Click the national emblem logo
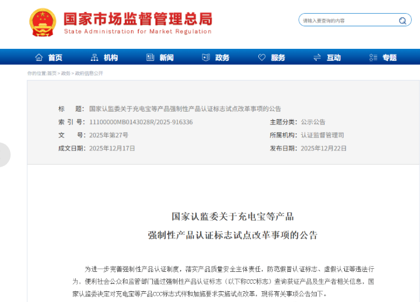The height and width of the screenshot is (302, 420). click(x=42, y=22)
